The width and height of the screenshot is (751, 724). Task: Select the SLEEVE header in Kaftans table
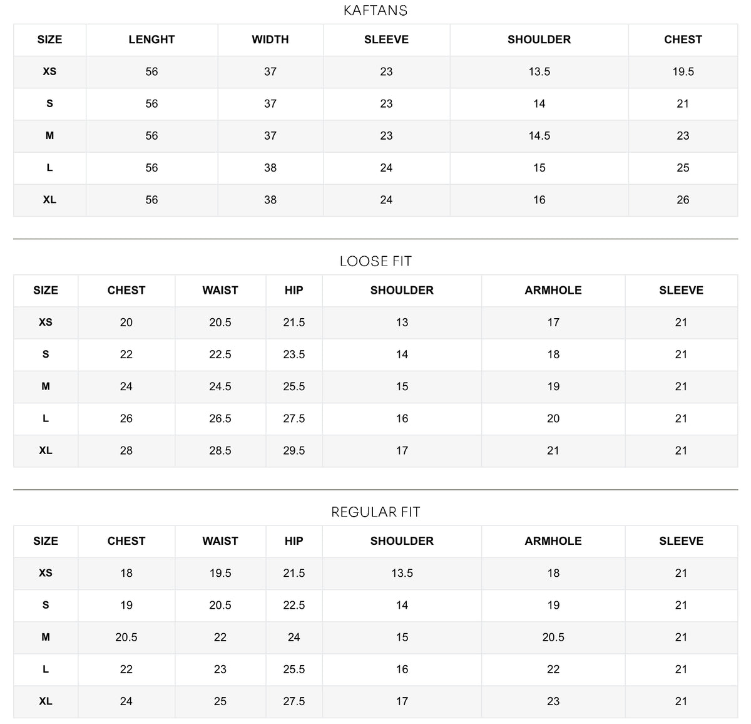tap(387, 39)
